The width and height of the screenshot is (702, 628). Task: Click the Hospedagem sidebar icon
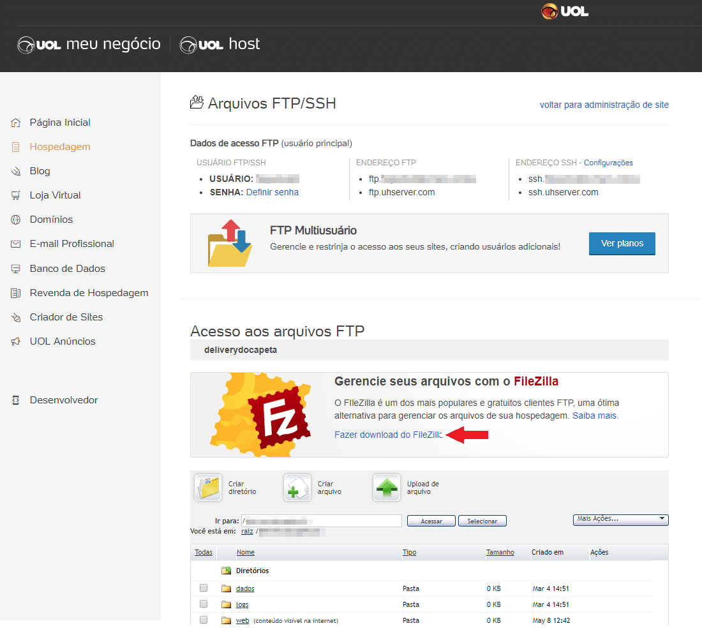pos(16,147)
